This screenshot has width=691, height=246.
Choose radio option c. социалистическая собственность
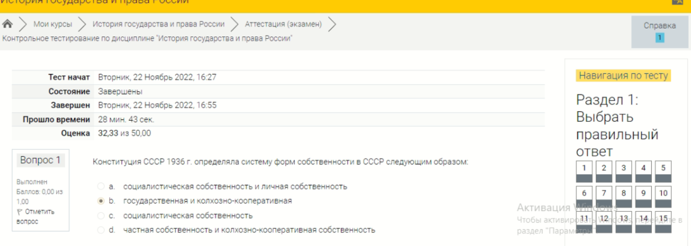tap(101, 216)
